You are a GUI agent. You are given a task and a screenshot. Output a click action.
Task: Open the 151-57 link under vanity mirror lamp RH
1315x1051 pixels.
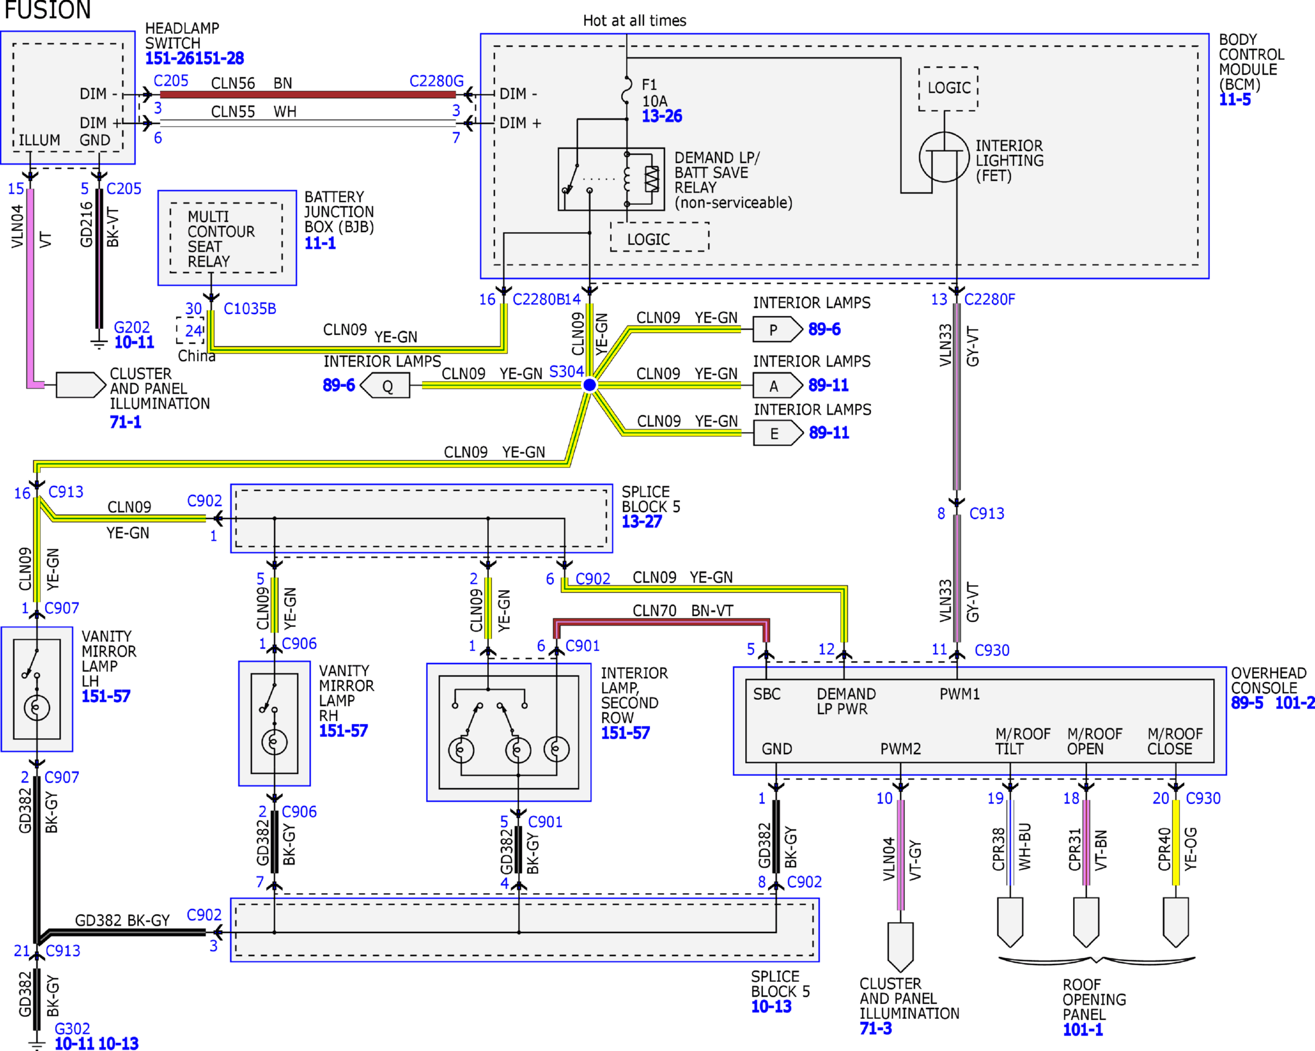[343, 731]
